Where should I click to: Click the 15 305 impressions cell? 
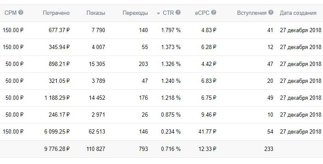pyautogui.click(x=97, y=64)
